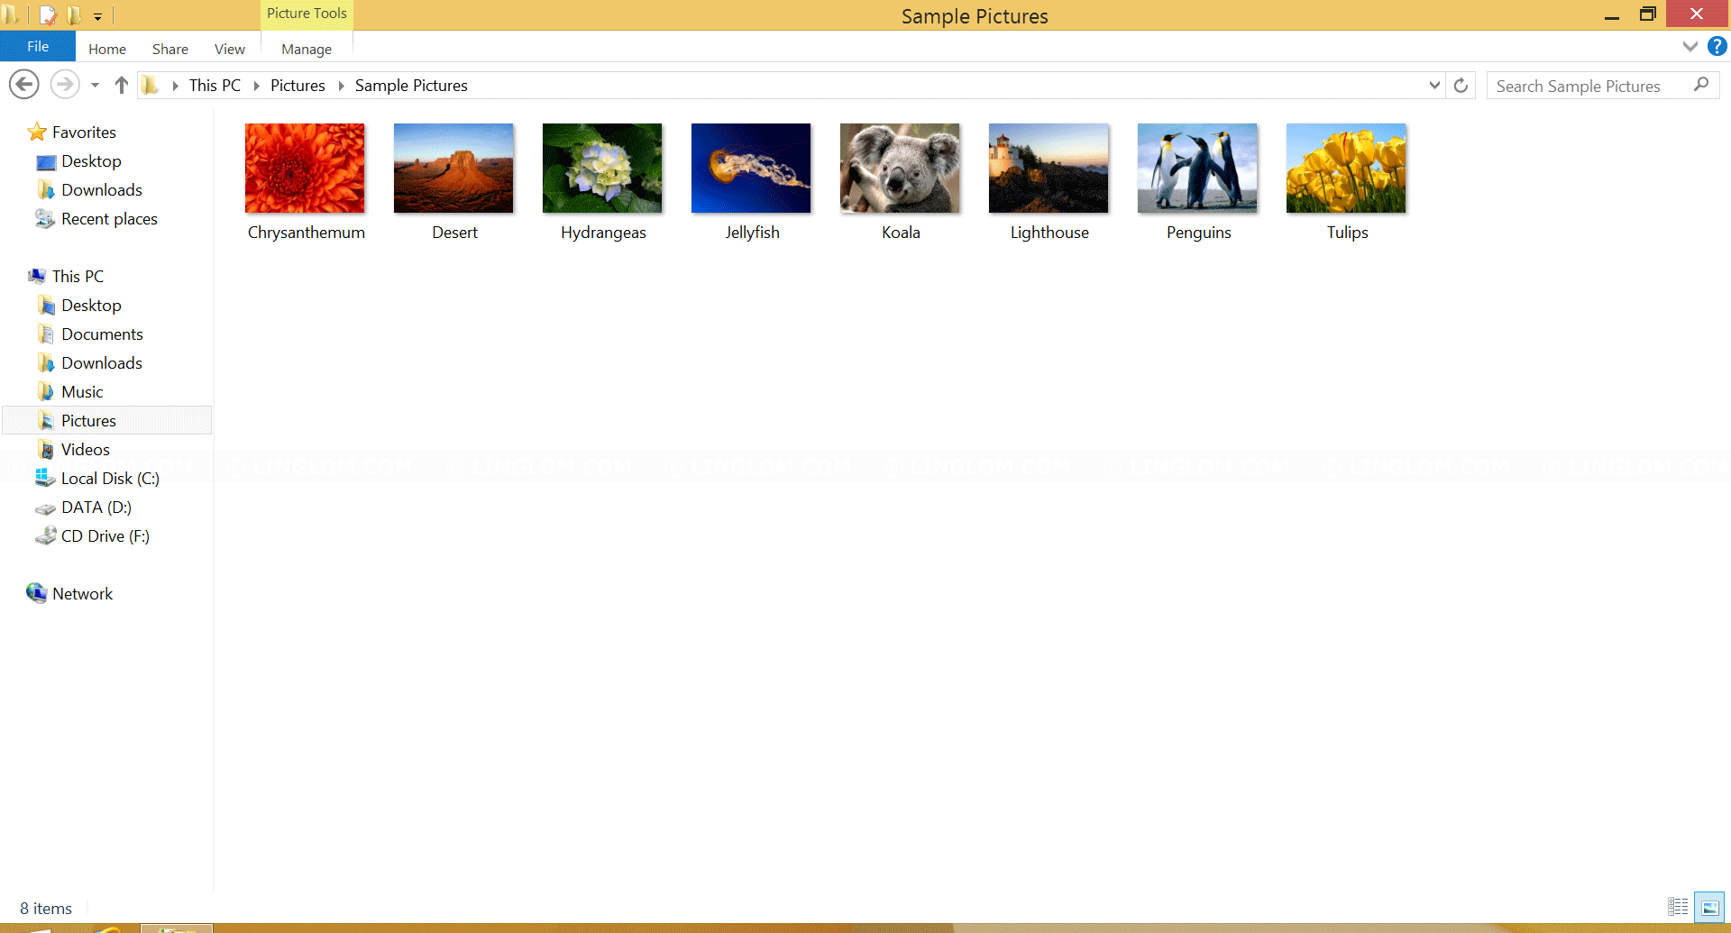Expand the root breadcrumb chevron before This PC
The width and height of the screenshot is (1731, 933).
[x=175, y=86]
